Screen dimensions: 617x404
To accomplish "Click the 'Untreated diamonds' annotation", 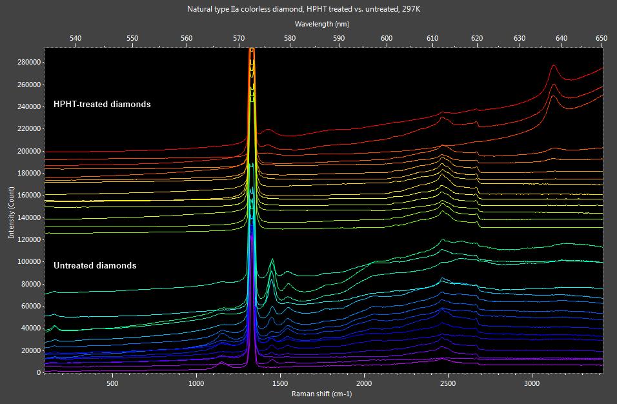I will click(x=95, y=265).
